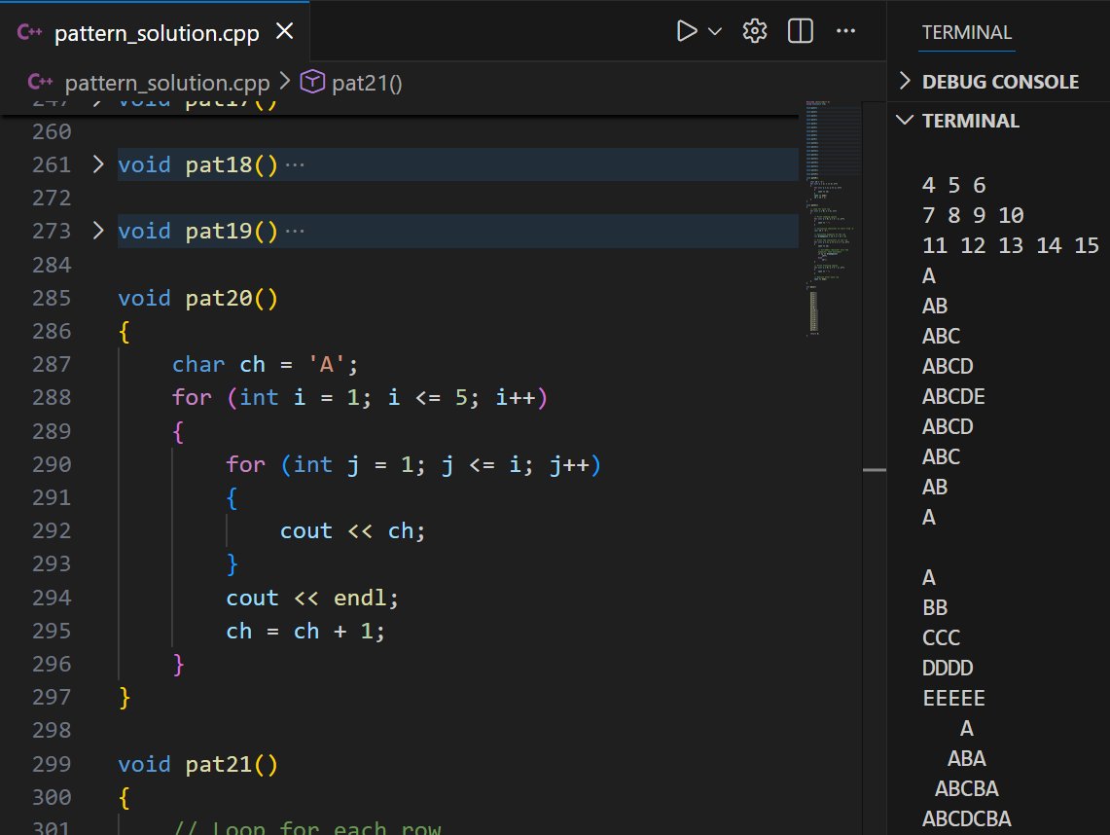Split the editor with split icon
Viewport: 1110px width, 835px height.
800,31
